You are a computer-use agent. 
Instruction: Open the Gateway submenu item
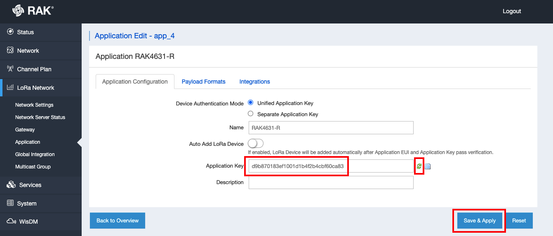[x=25, y=130]
